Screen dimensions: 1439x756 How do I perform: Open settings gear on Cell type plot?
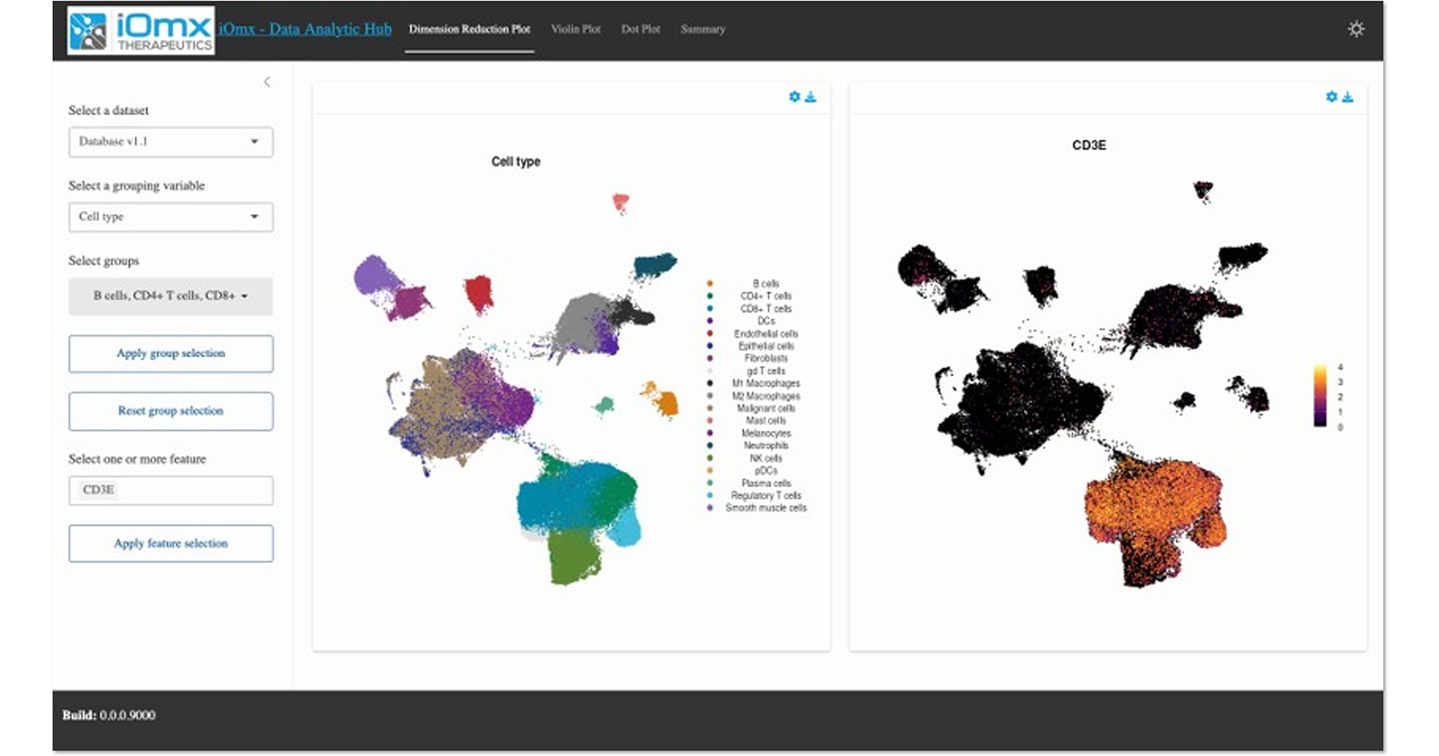794,96
